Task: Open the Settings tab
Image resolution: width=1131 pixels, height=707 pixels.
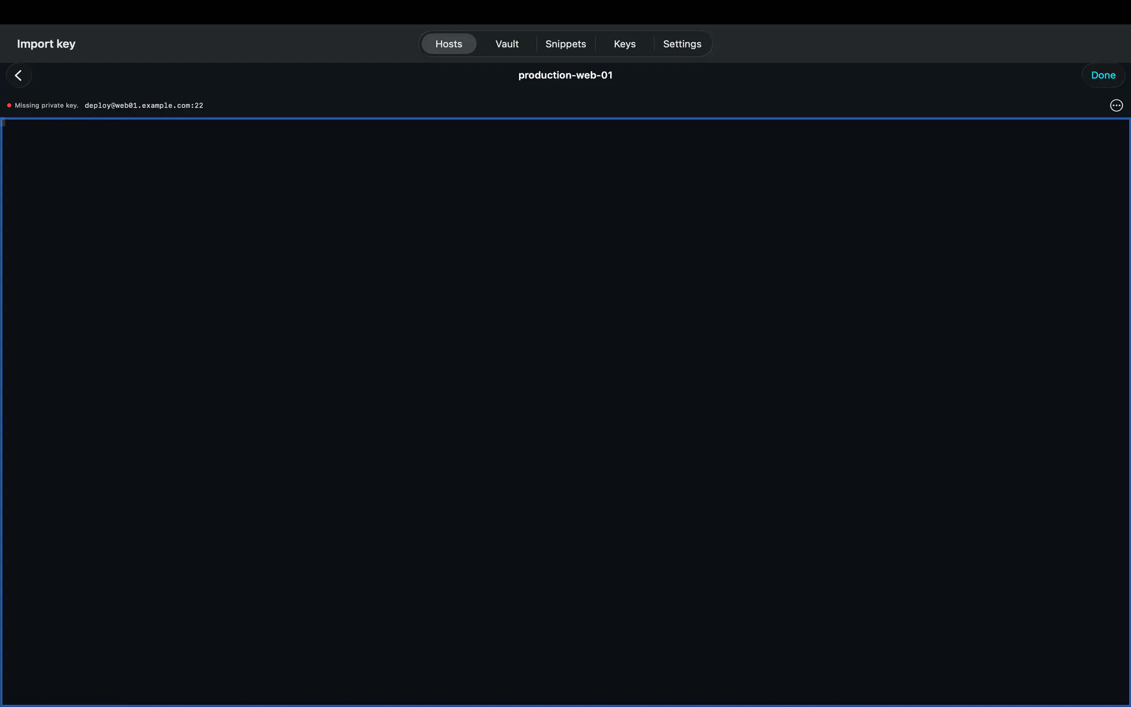Action: 682,44
